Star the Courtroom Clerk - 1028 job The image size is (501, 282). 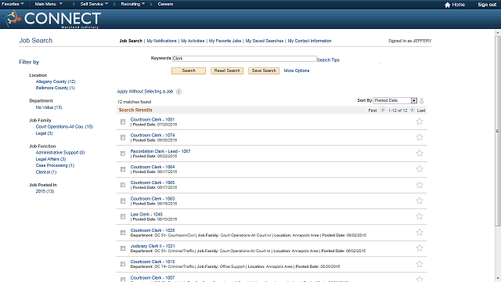420,232
